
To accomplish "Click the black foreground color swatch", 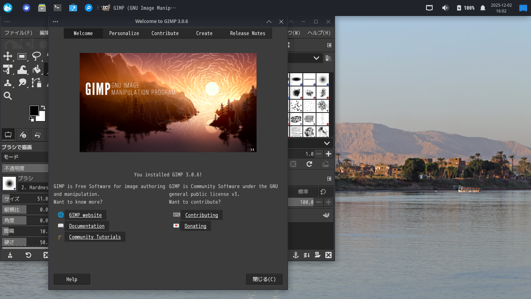I will point(34,110).
